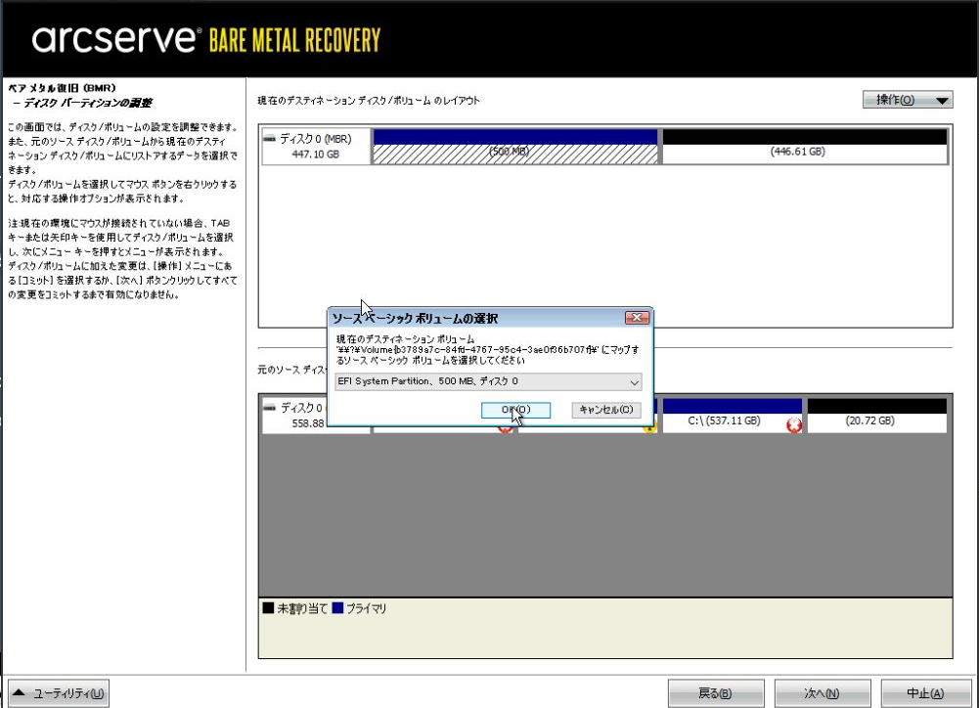Select the source C:\ (537.11 GB) volume
The image size is (979, 708).
click(x=733, y=416)
